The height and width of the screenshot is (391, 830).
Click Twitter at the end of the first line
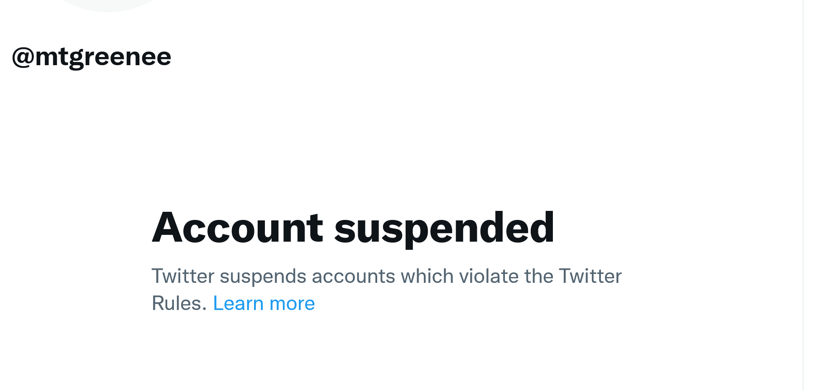590,276
